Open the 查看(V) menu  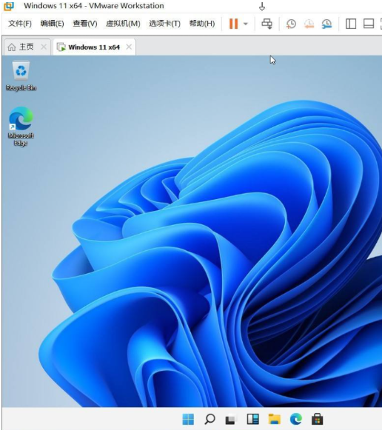[x=85, y=24]
